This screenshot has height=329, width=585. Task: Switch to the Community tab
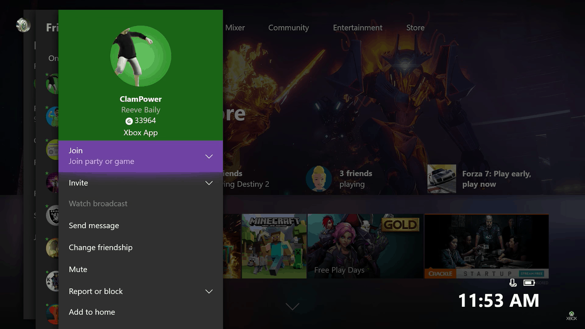pos(288,28)
